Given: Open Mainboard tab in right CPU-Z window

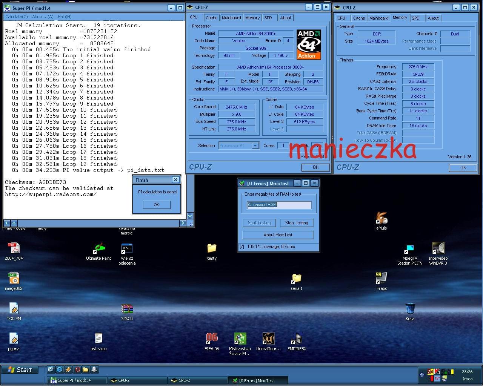Looking at the screenshot, I should [x=379, y=18].
